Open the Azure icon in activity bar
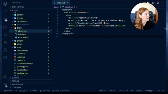The width and height of the screenshot is (168, 94). (x=5, y=42)
